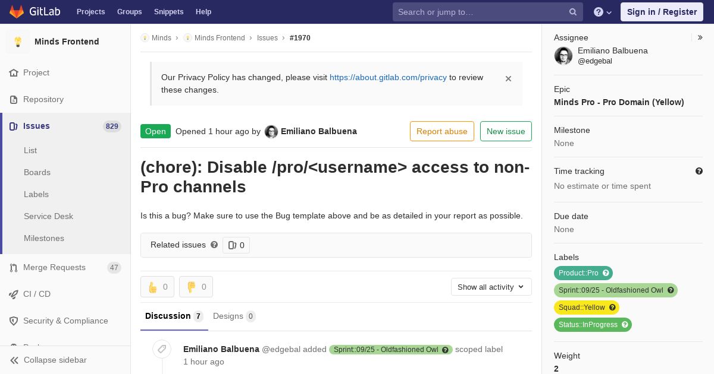Click the Merge Requests icon
The image size is (714, 374).
(14, 268)
